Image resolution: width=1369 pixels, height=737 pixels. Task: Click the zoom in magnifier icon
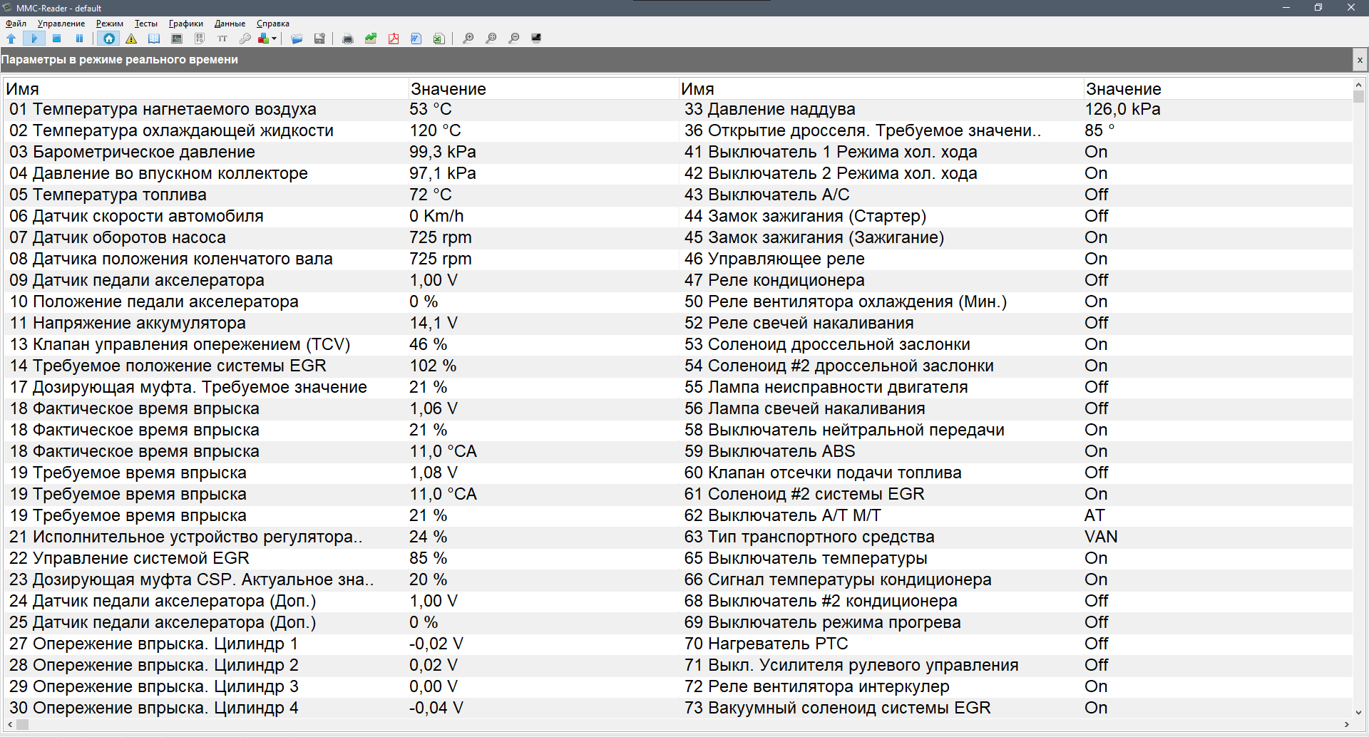click(468, 38)
